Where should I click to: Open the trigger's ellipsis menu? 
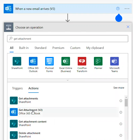(x=127, y=9)
